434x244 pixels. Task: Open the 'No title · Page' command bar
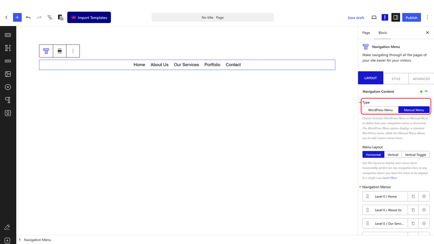[213, 17]
